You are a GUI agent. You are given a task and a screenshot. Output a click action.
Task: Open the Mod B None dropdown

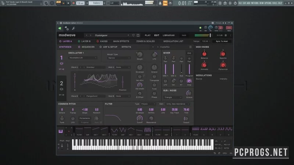click(x=123, y=96)
